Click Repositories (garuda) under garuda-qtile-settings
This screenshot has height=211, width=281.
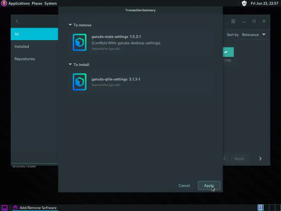[x=106, y=85]
